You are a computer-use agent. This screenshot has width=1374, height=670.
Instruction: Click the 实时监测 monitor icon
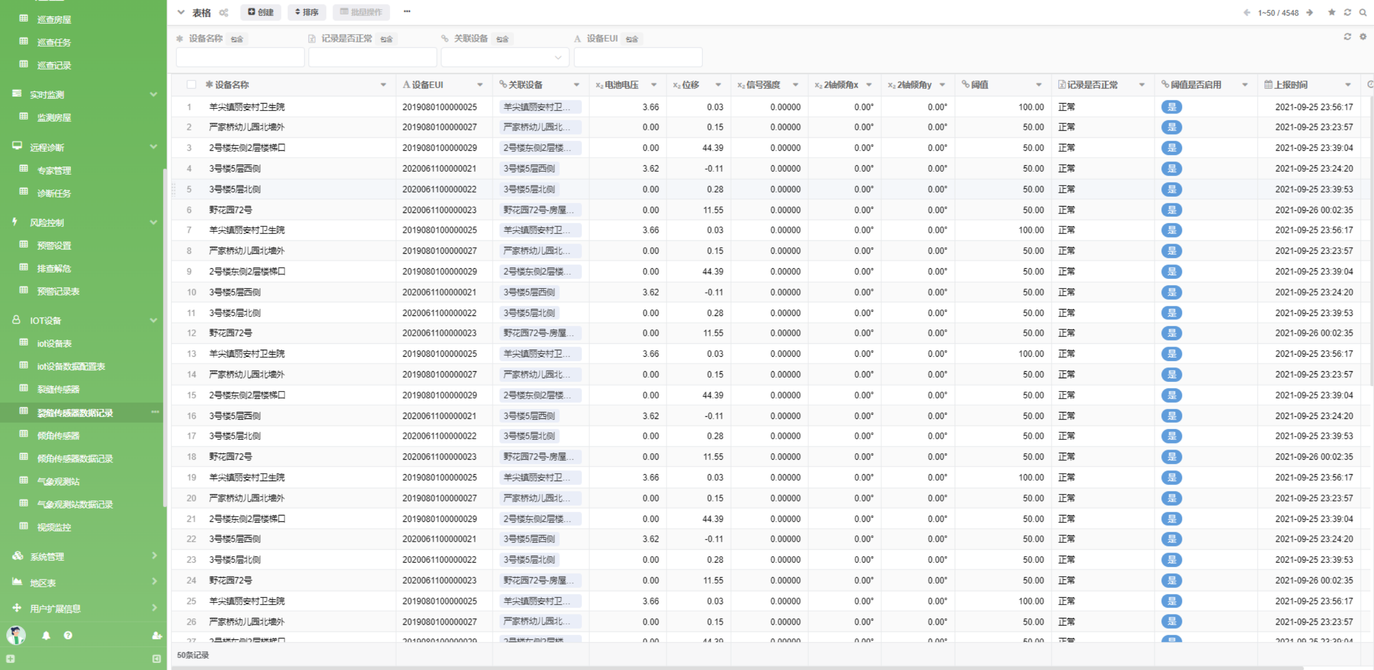coord(17,93)
